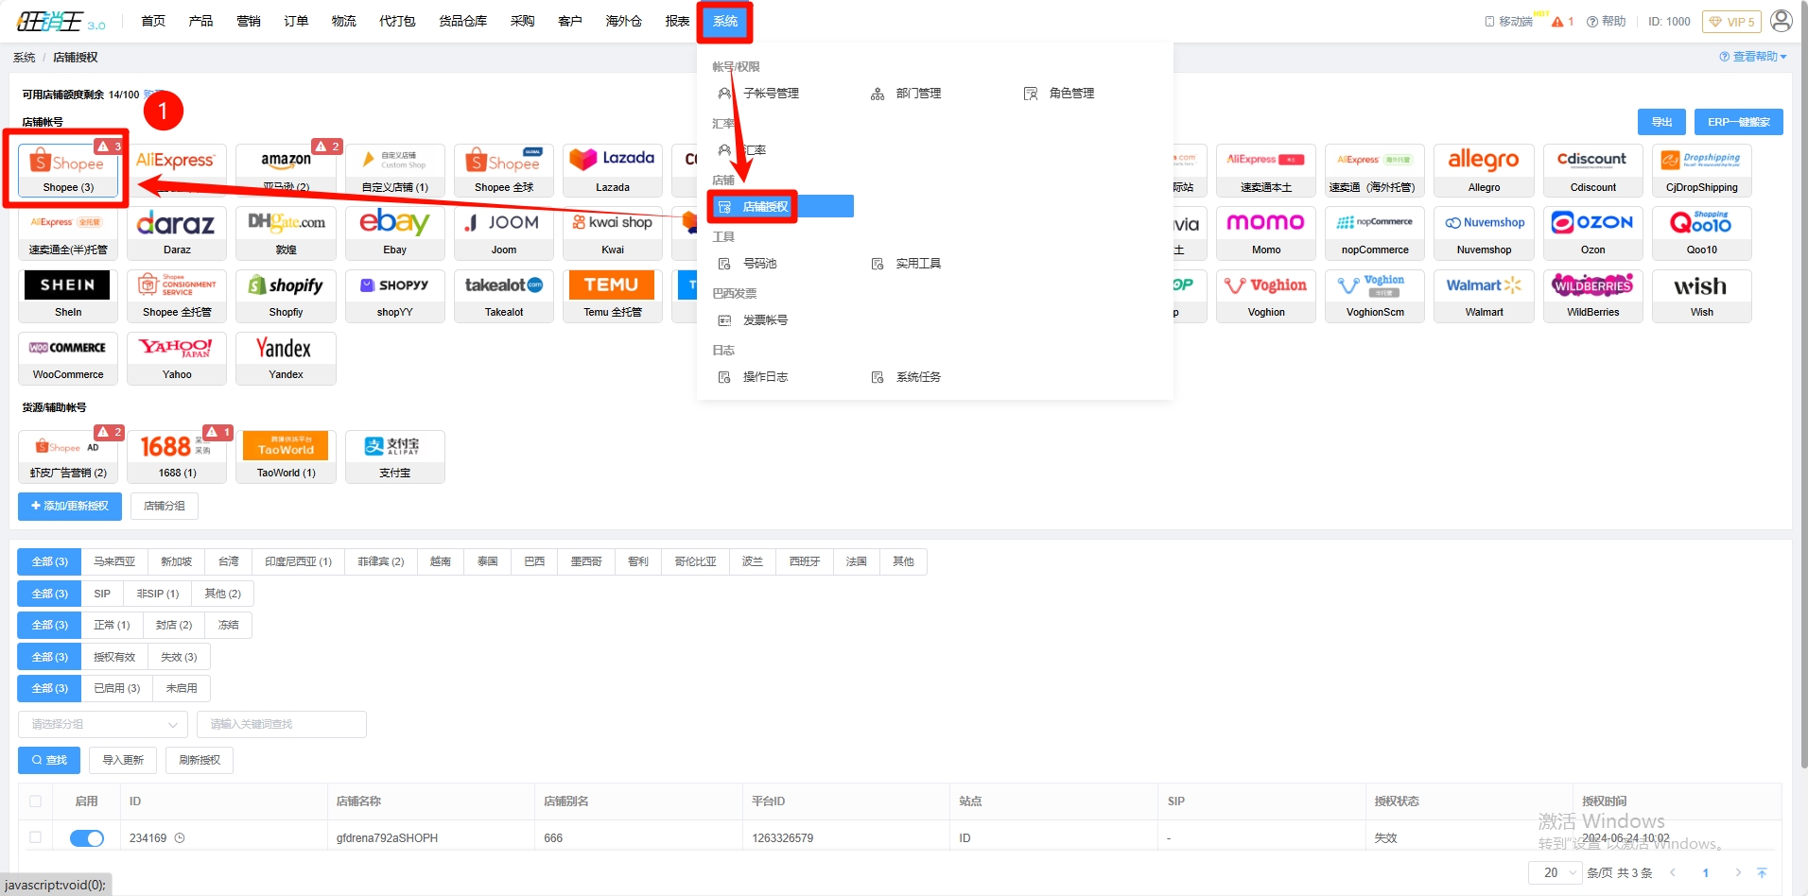Expand the 查看帮助 help dropdown

point(1753,57)
